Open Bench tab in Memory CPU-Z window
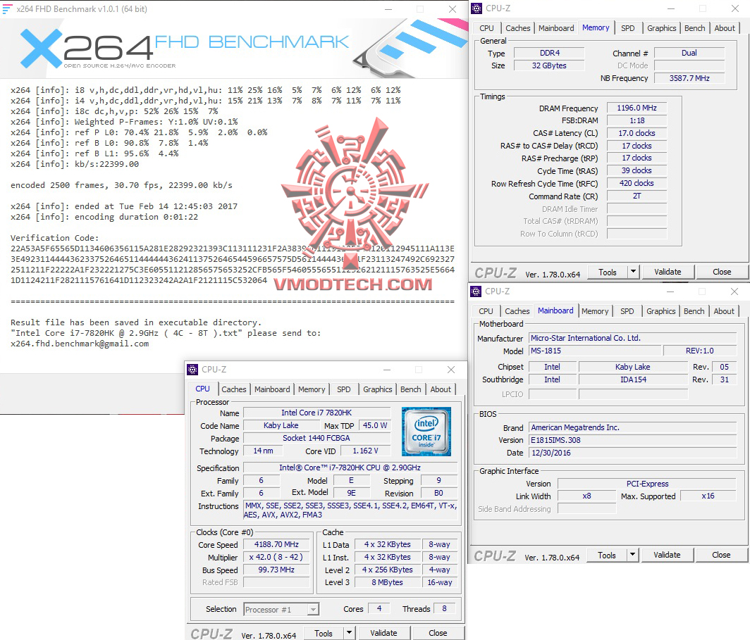Image resolution: width=750 pixels, height=640 pixels. 694,28
